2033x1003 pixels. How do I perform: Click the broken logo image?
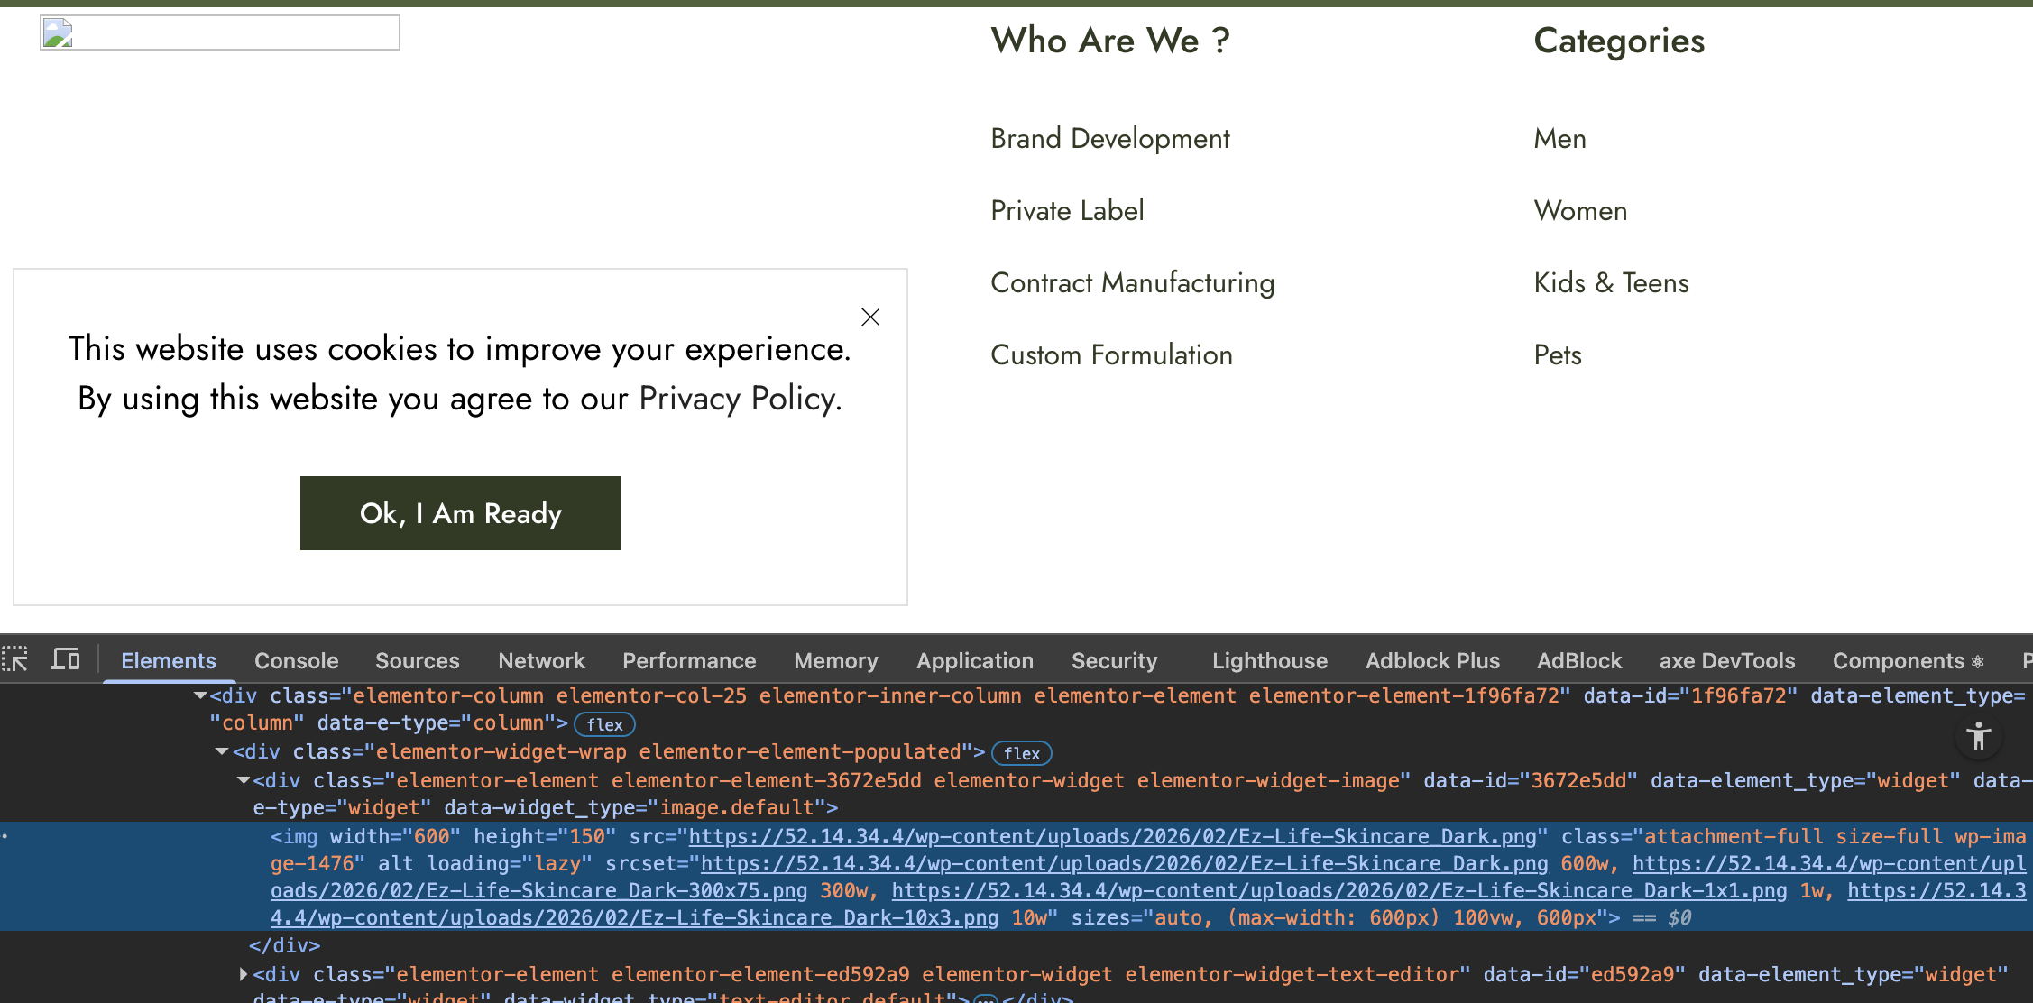coord(220,32)
